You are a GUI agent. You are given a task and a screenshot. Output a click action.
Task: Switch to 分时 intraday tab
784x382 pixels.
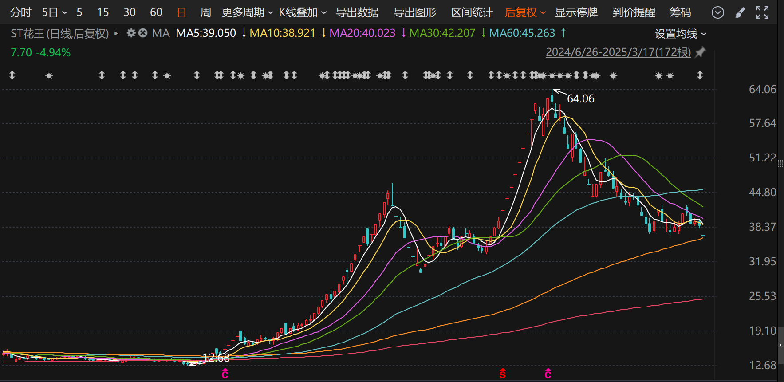[20, 13]
